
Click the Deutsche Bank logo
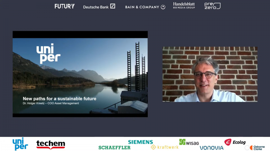click(99, 6)
